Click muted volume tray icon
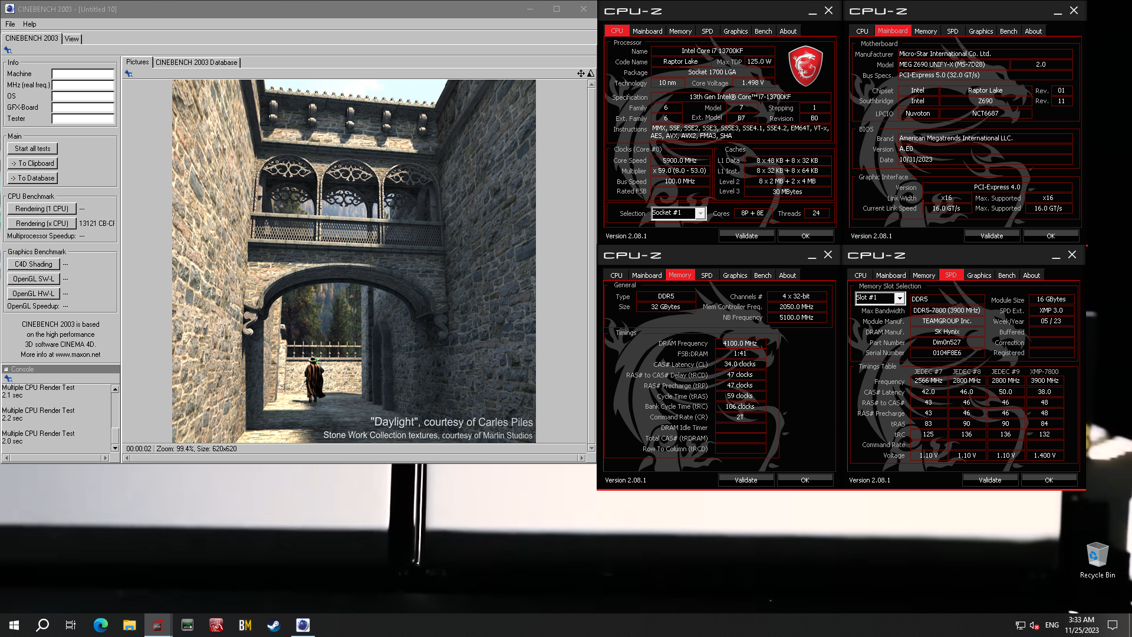The width and height of the screenshot is (1132, 637). (1034, 625)
